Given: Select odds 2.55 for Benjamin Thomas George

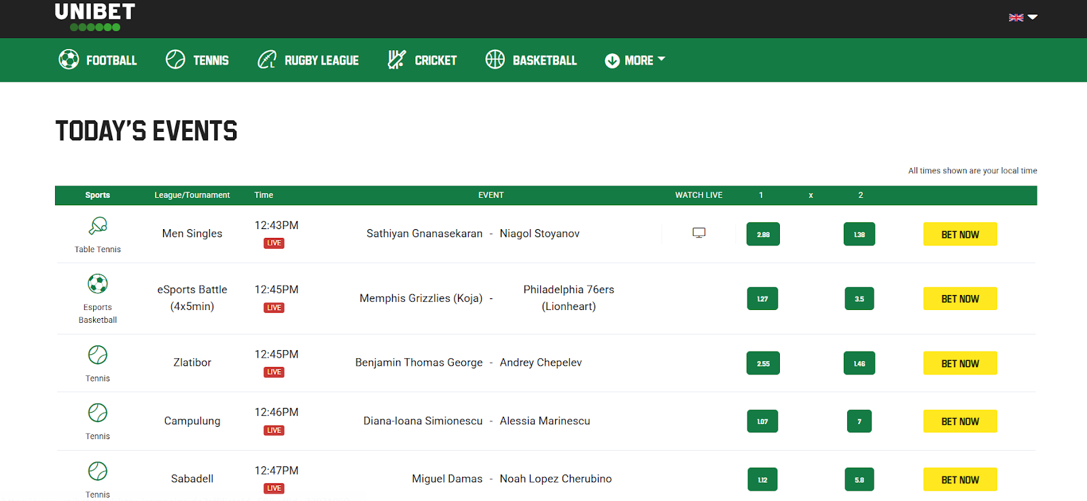Looking at the screenshot, I should [x=763, y=363].
